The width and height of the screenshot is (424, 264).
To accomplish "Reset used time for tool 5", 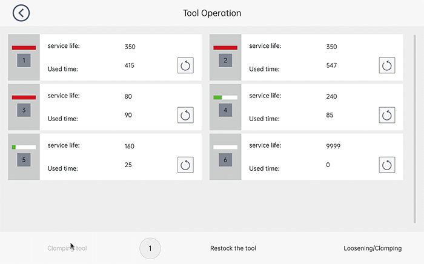I will click(x=185, y=165).
